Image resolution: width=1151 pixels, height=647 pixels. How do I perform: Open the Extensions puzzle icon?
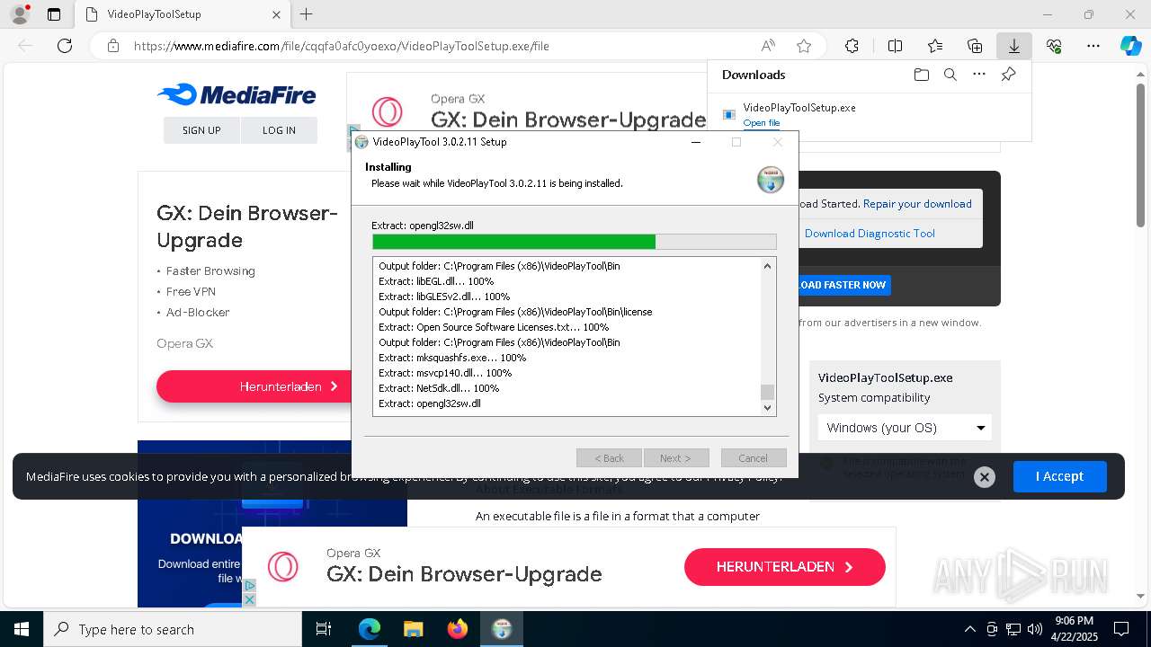(852, 46)
